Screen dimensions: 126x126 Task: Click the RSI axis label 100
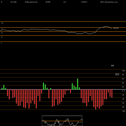pyautogui.click(x=2, y=23)
